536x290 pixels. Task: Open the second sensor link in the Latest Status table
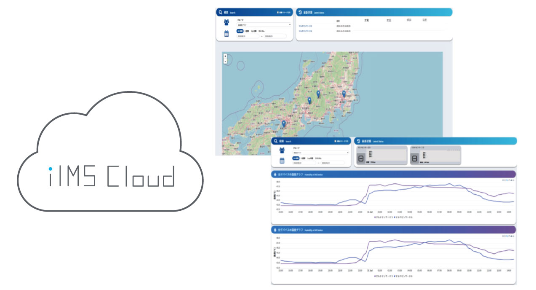(x=305, y=31)
